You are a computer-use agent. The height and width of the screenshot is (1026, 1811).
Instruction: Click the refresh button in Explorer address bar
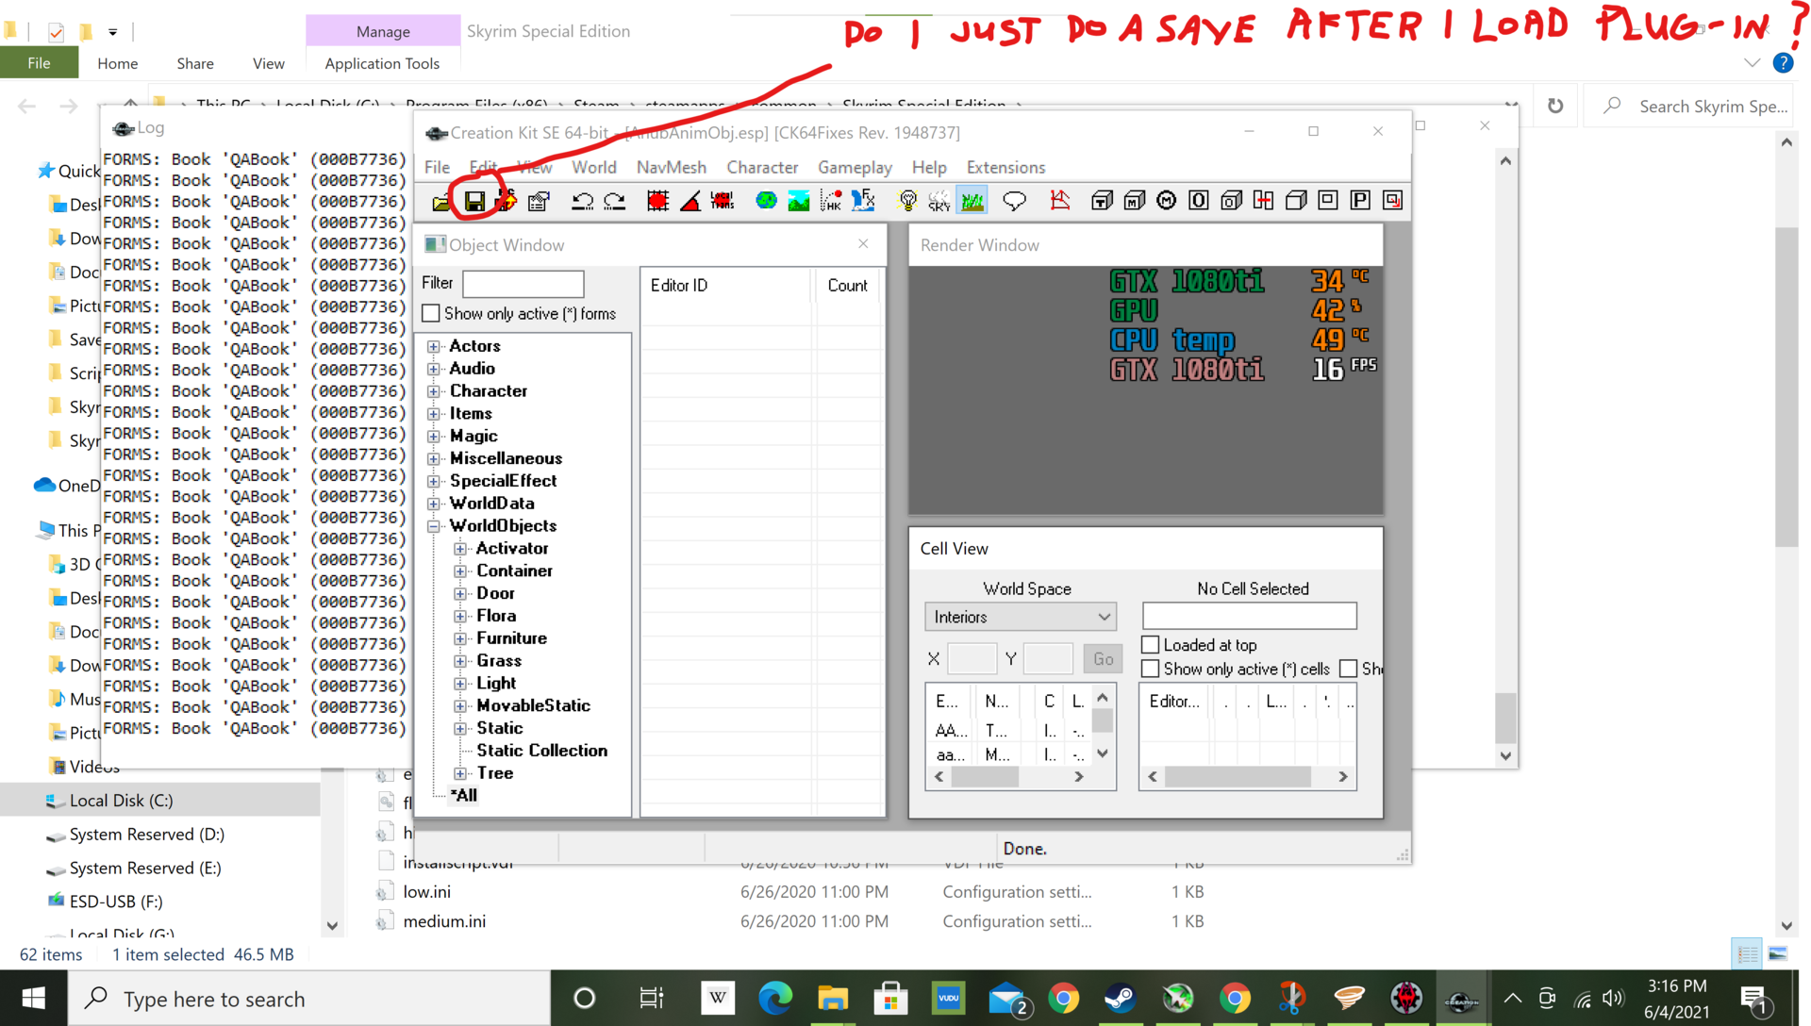tap(1554, 106)
